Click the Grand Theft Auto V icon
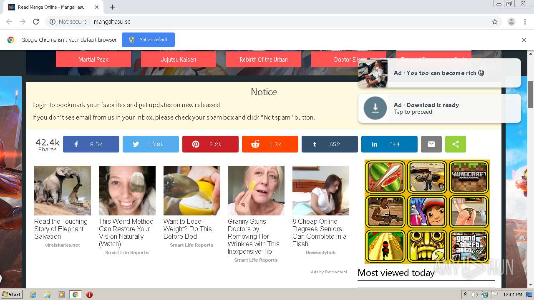Viewport: 534px width, 300px height. 469,246
